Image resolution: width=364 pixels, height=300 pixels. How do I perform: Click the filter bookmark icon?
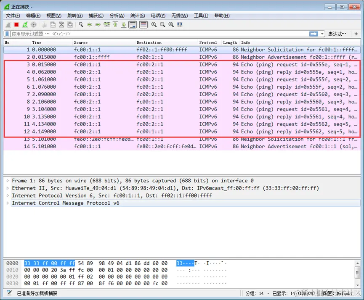tap(7, 34)
